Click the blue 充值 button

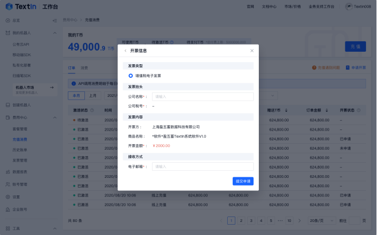click(355, 47)
